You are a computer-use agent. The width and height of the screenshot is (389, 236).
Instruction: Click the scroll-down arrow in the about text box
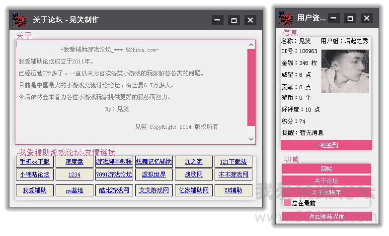pyautogui.click(x=251, y=139)
